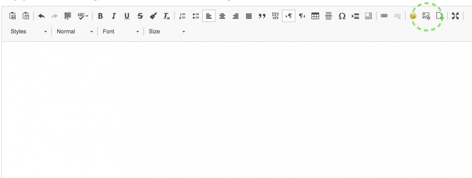The height and width of the screenshot is (178, 472).
Task: Open the Styles dropdown
Action: tap(29, 31)
